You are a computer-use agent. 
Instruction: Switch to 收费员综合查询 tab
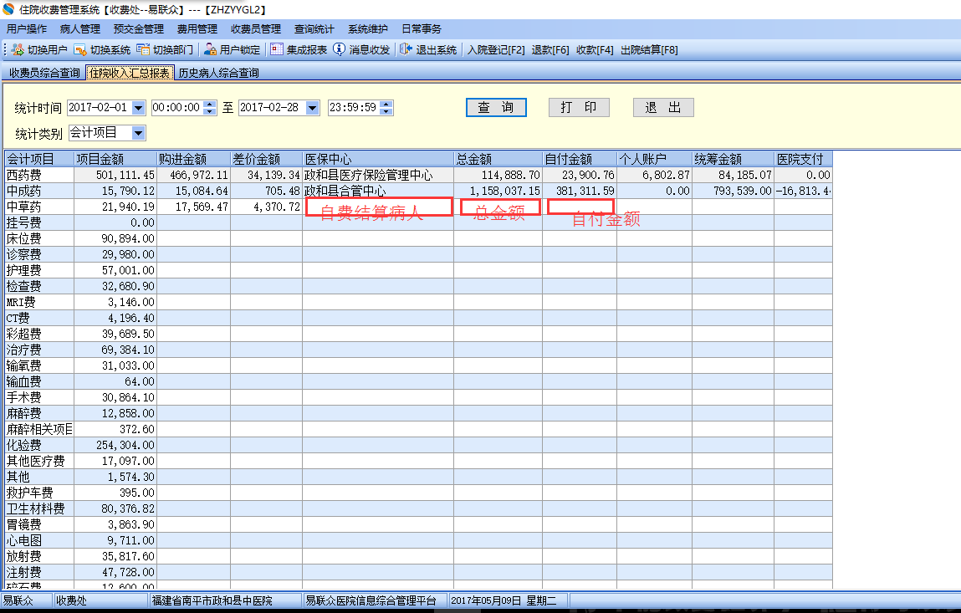pos(44,73)
